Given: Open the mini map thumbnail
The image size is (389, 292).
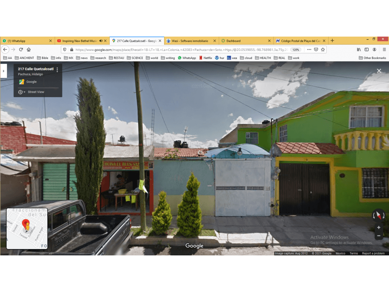Looking at the screenshot, I should pos(27,229).
